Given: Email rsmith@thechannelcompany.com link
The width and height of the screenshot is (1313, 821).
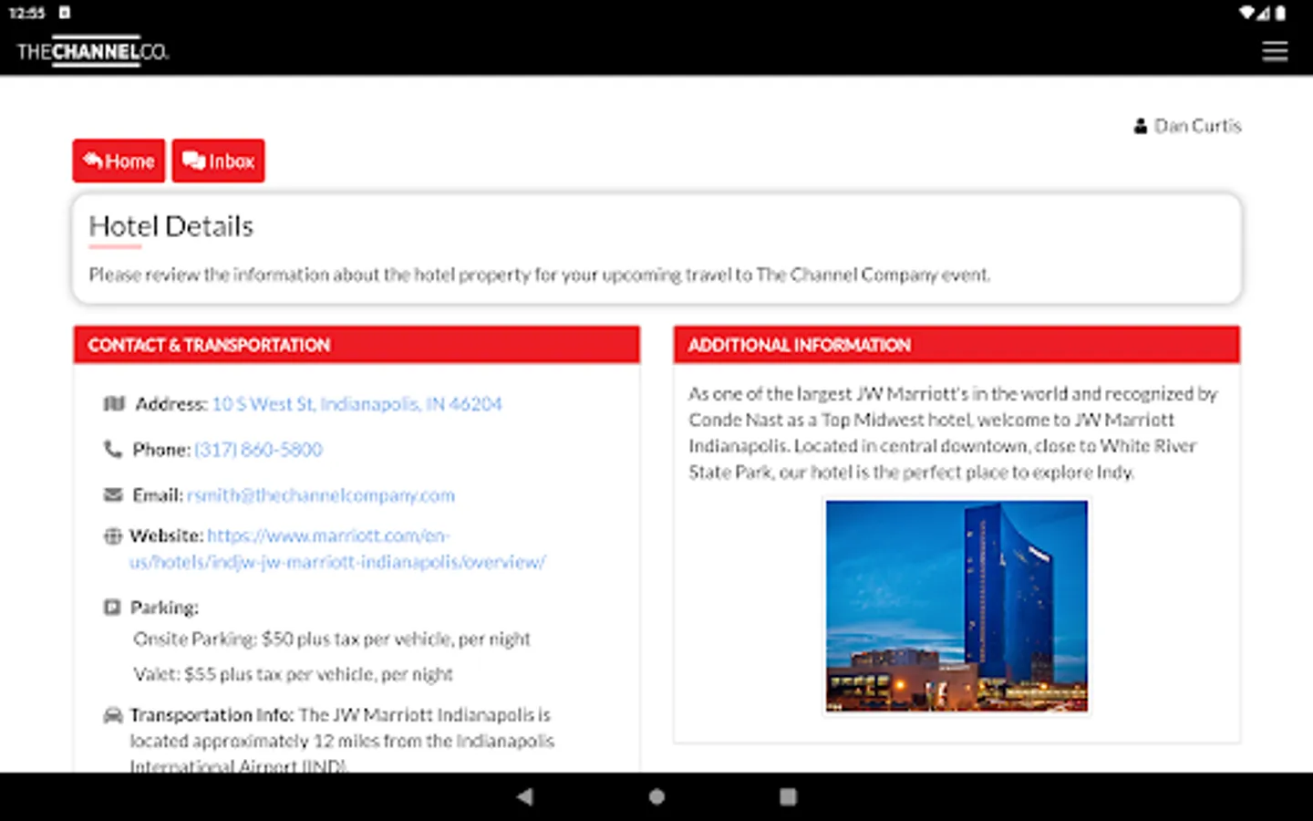Looking at the screenshot, I should (x=321, y=494).
